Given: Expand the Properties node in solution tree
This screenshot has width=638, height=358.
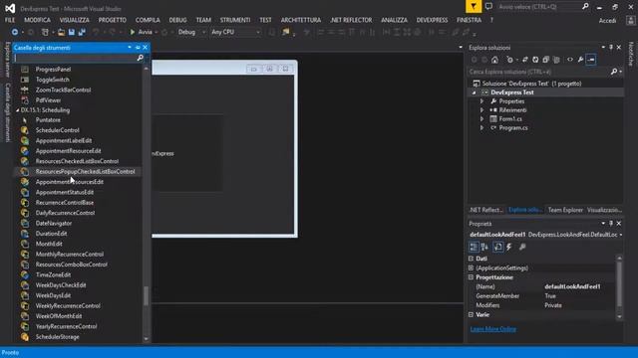Looking at the screenshot, I should coord(482,101).
